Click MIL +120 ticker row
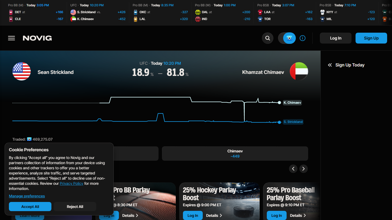 tap(347, 19)
